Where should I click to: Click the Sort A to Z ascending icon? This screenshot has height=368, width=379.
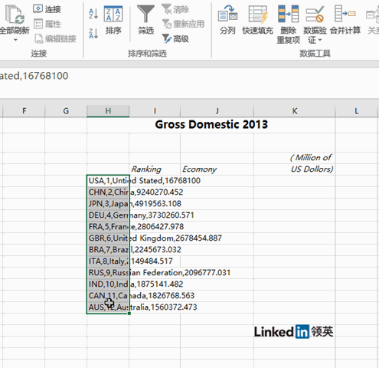(x=93, y=14)
